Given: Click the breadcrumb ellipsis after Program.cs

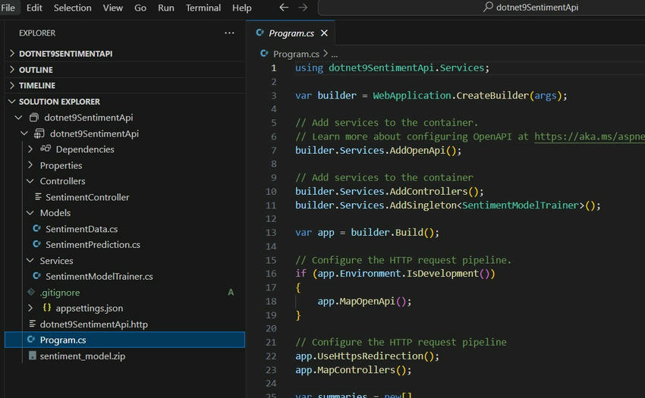Looking at the screenshot, I should click(x=335, y=54).
